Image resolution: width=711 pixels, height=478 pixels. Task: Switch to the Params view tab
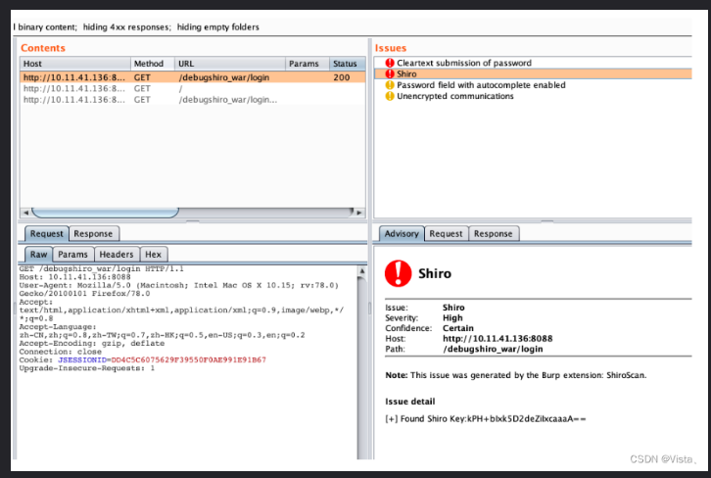(x=73, y=255)
